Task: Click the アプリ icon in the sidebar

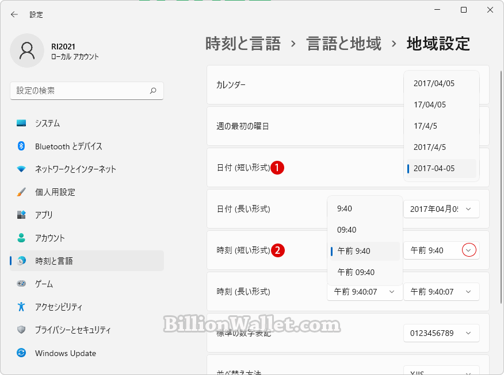Action: [x=21, y=215]
